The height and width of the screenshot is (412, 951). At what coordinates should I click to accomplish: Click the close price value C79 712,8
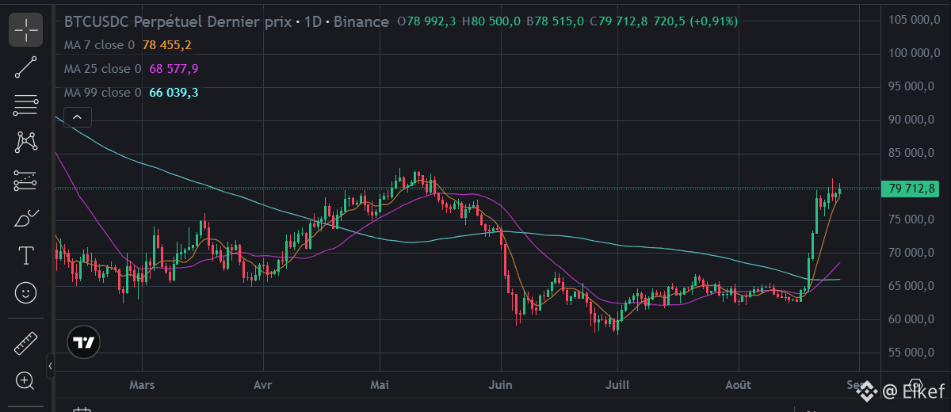click(619, 22)
